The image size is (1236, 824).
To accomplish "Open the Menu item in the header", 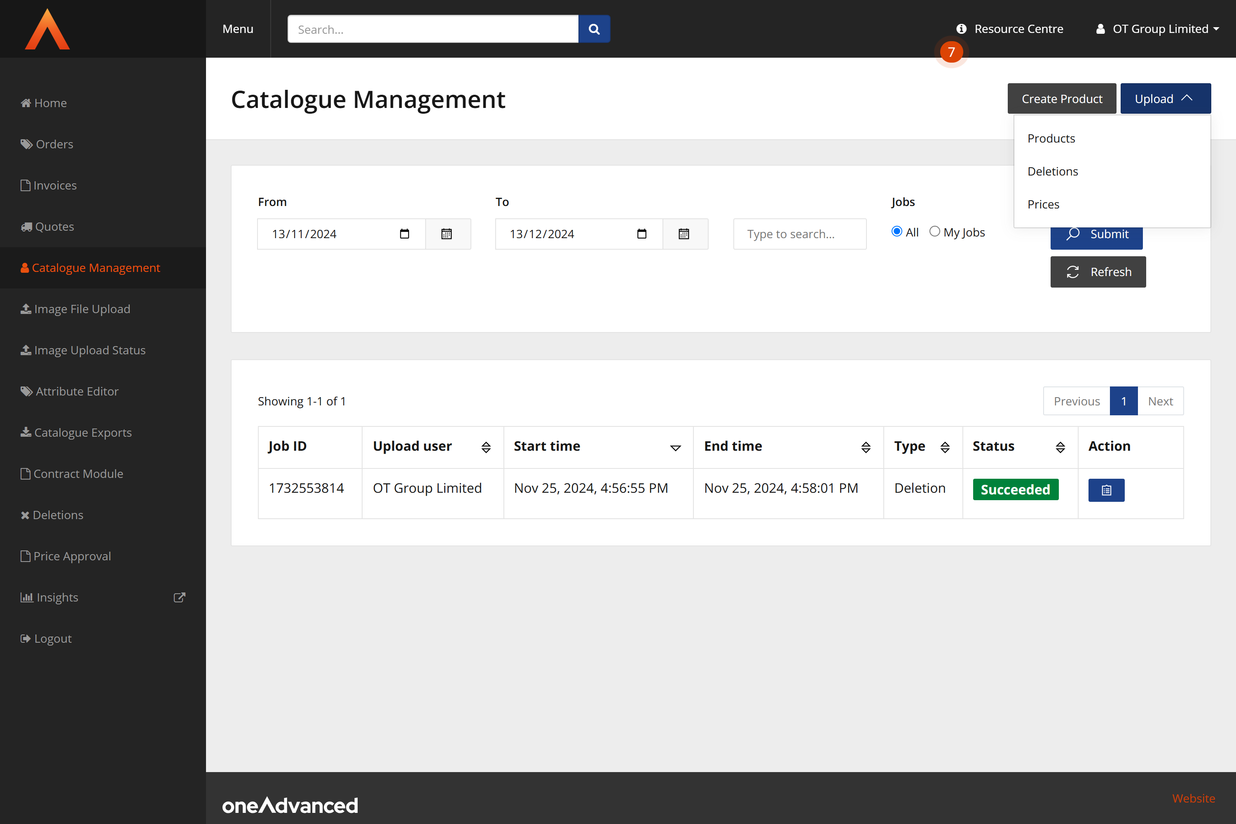I will pos(238,29).
